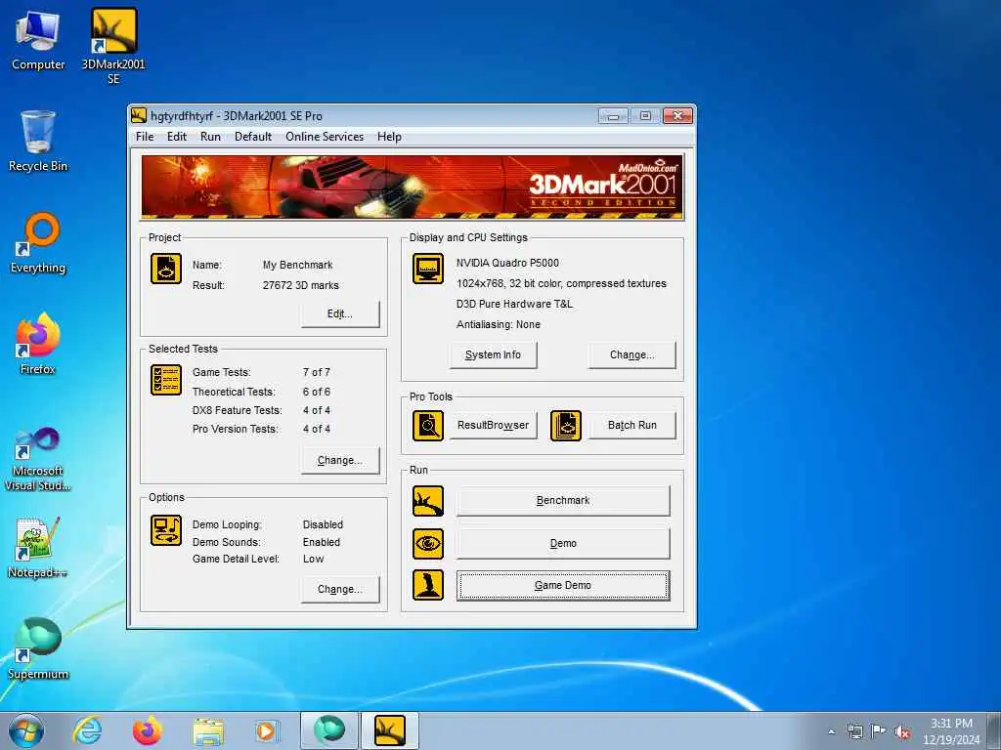
Task: Show hidden tray icons arrow
Action: pyautogui.click(x=831, y=731)
